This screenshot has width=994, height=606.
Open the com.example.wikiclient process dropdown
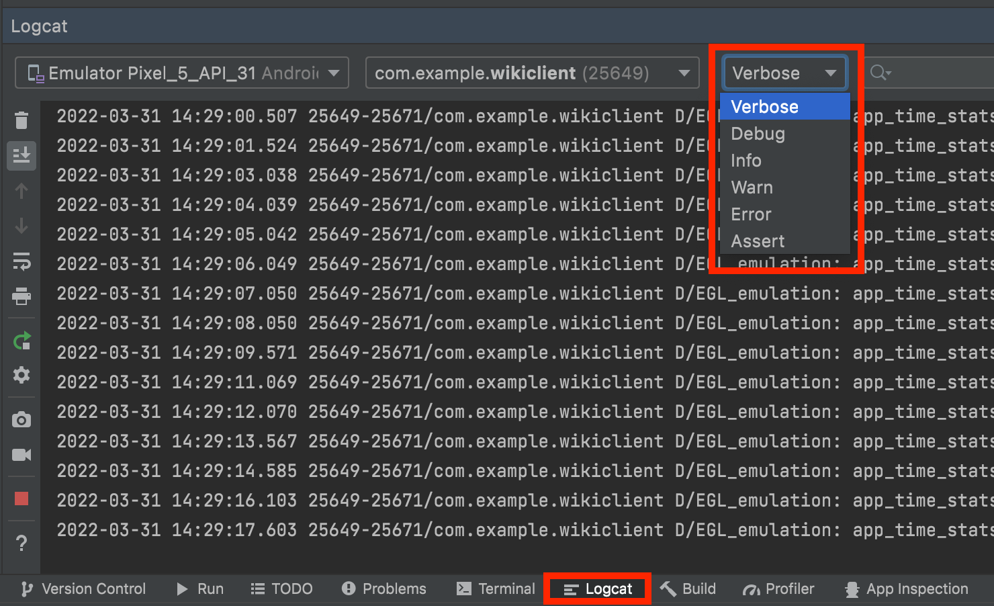click(533, 73)
